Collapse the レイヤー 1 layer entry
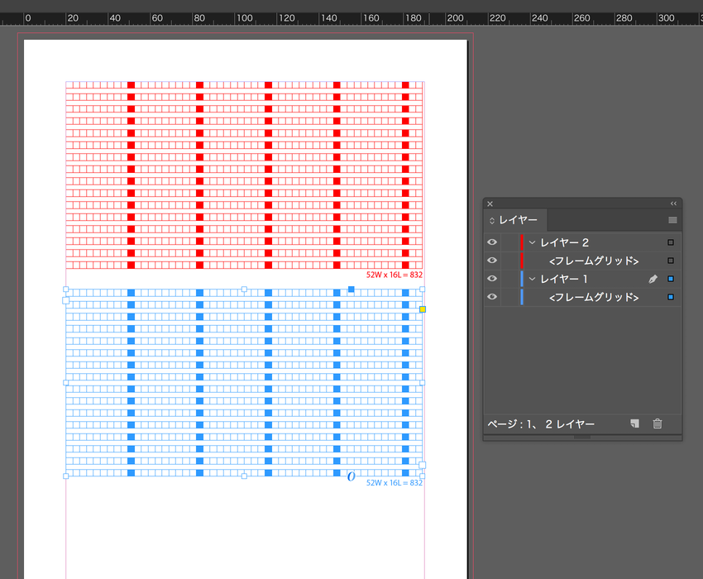 click(532, 279)
